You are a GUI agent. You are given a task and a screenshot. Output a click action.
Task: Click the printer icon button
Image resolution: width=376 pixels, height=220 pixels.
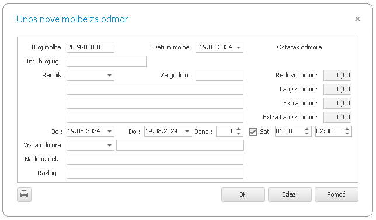pyautogui.click(x=24, y=194)
